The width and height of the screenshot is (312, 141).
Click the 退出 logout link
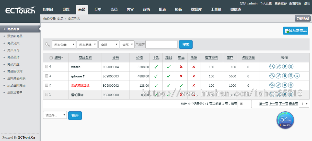pos(307,3)
